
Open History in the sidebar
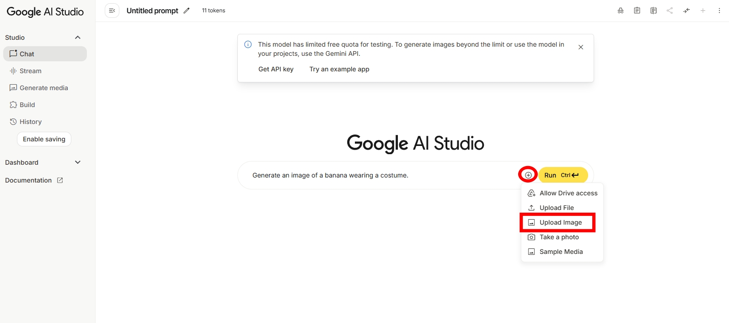45,122
